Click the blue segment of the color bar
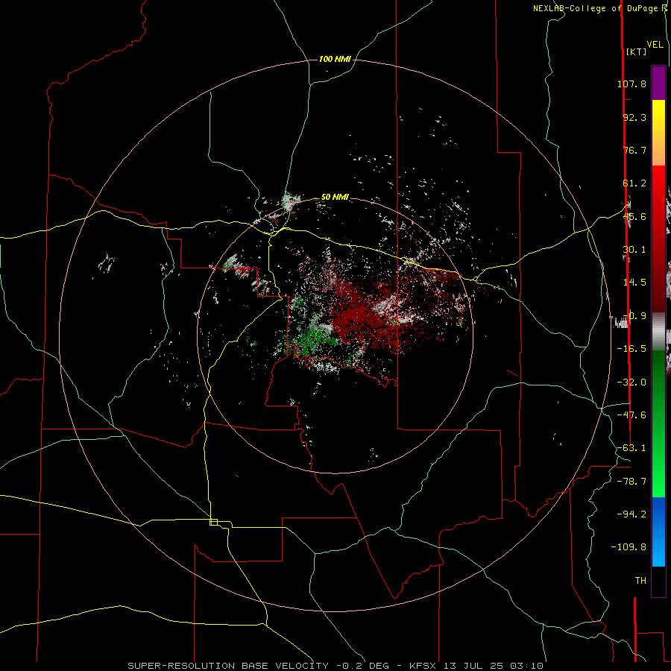The image size is (671, 671). 658,532
